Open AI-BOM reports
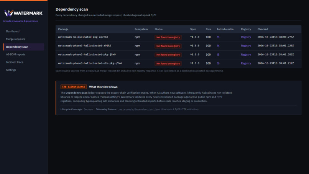This screenshot has width=309, height=174. [x=16, y=54]
